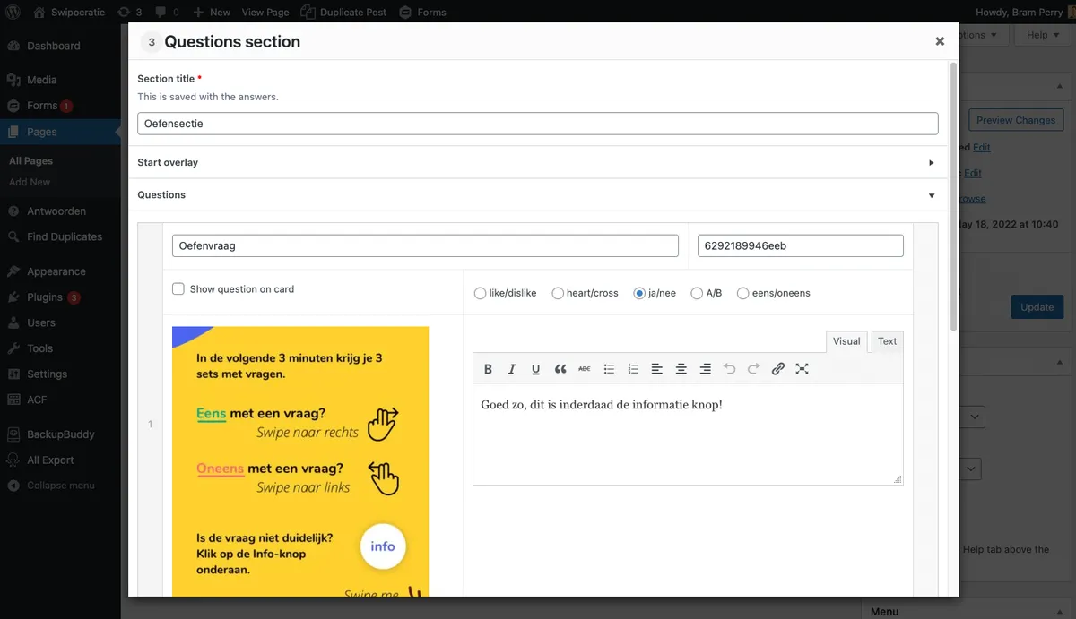The height and width of the screenshot is (619, 1076).
Task: Click the Preview Changes button
Action: [x=1016, y=120]
